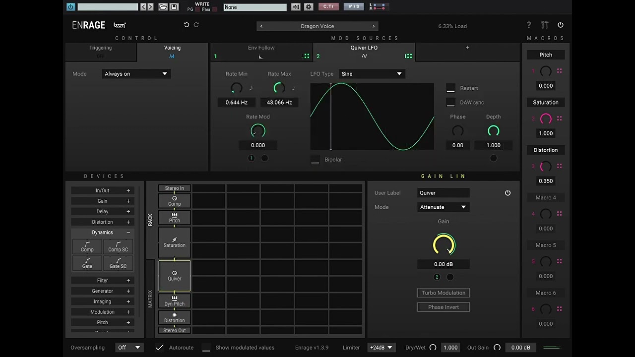Select previous preset before Dragon Voice
This screenshot has height=357, width=635.
tap(261, 26)
